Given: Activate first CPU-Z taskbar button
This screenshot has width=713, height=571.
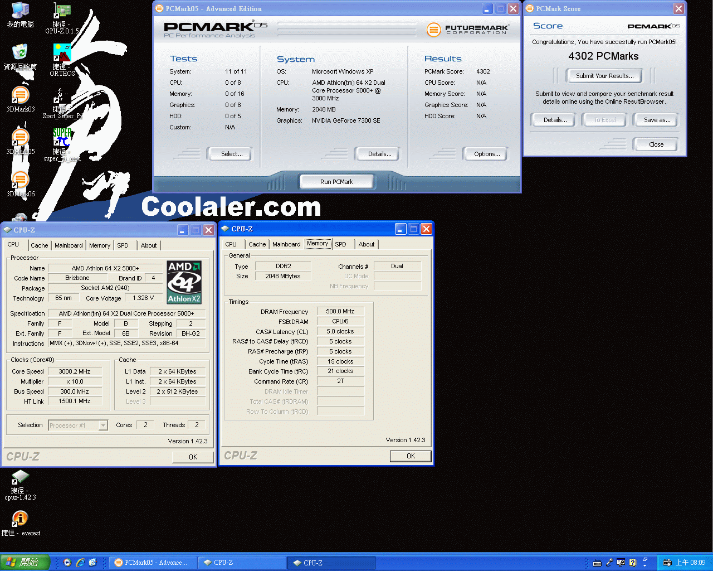Looking at the screenshot, I should pos(242,563).
